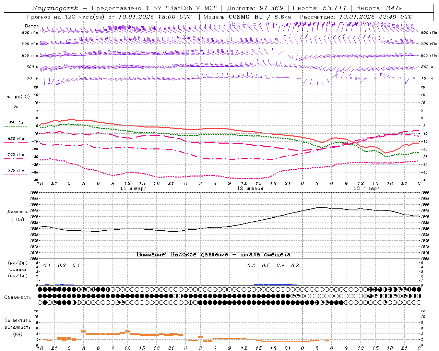Click the '(км)' unit under convective cloudiness
Viewport: 439px width, 351px height.
coord(18,334)
